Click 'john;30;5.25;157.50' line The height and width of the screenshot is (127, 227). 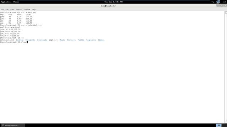10,29
